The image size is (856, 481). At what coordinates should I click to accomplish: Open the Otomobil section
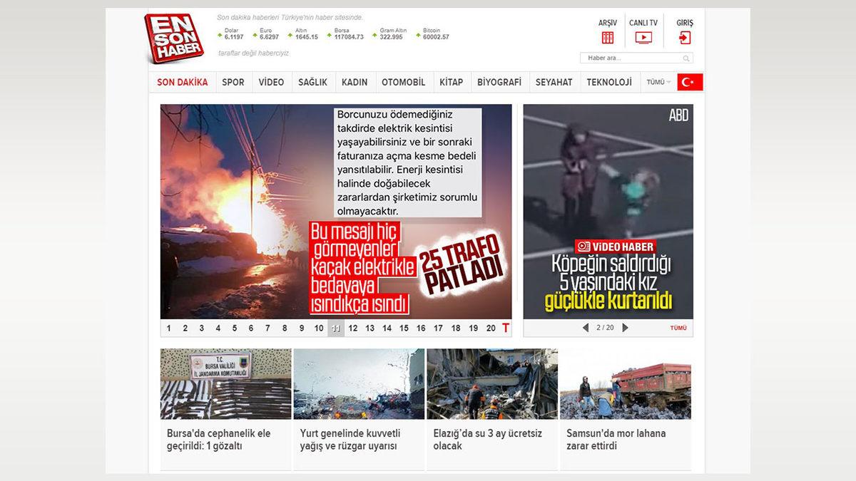[403, 82]
